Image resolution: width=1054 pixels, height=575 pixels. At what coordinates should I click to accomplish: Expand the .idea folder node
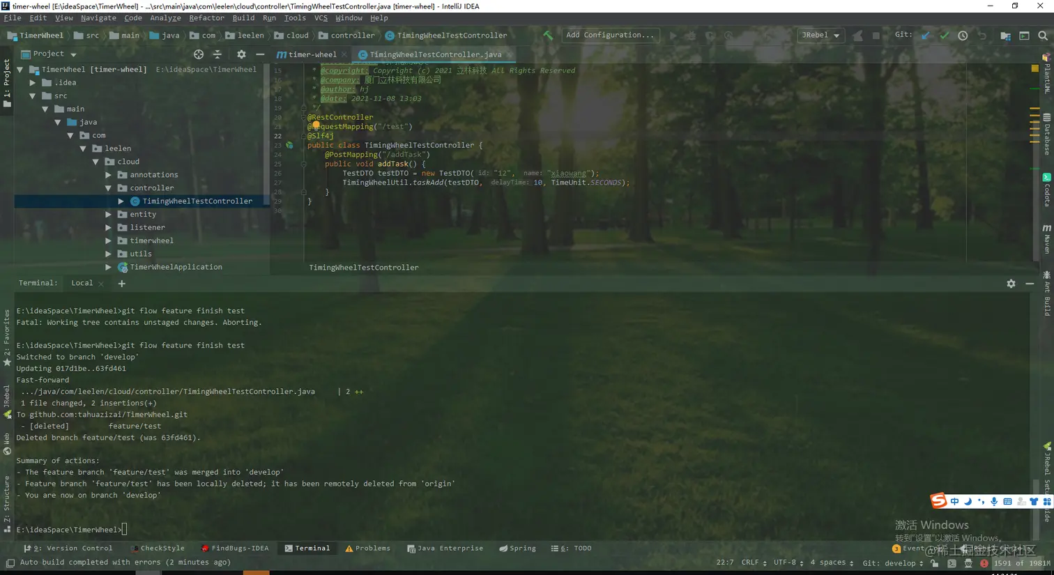point(33,83)
